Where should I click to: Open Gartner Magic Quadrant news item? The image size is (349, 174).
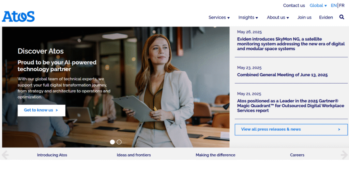(x=290, y=106)
